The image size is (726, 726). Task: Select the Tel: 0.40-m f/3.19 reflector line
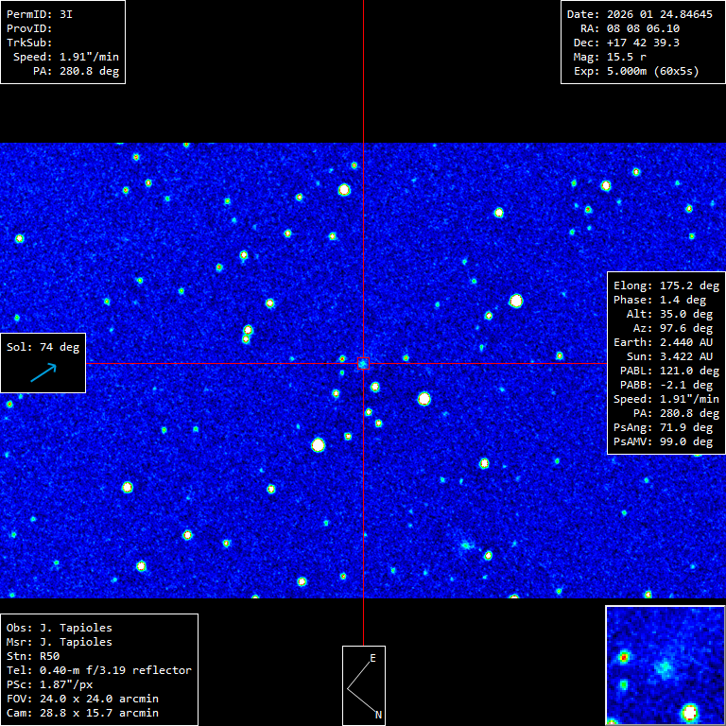point(98,670)
